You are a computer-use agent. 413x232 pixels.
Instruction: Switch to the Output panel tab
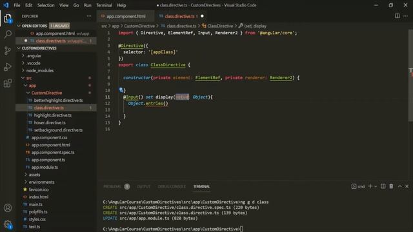[x=143, y=186]
